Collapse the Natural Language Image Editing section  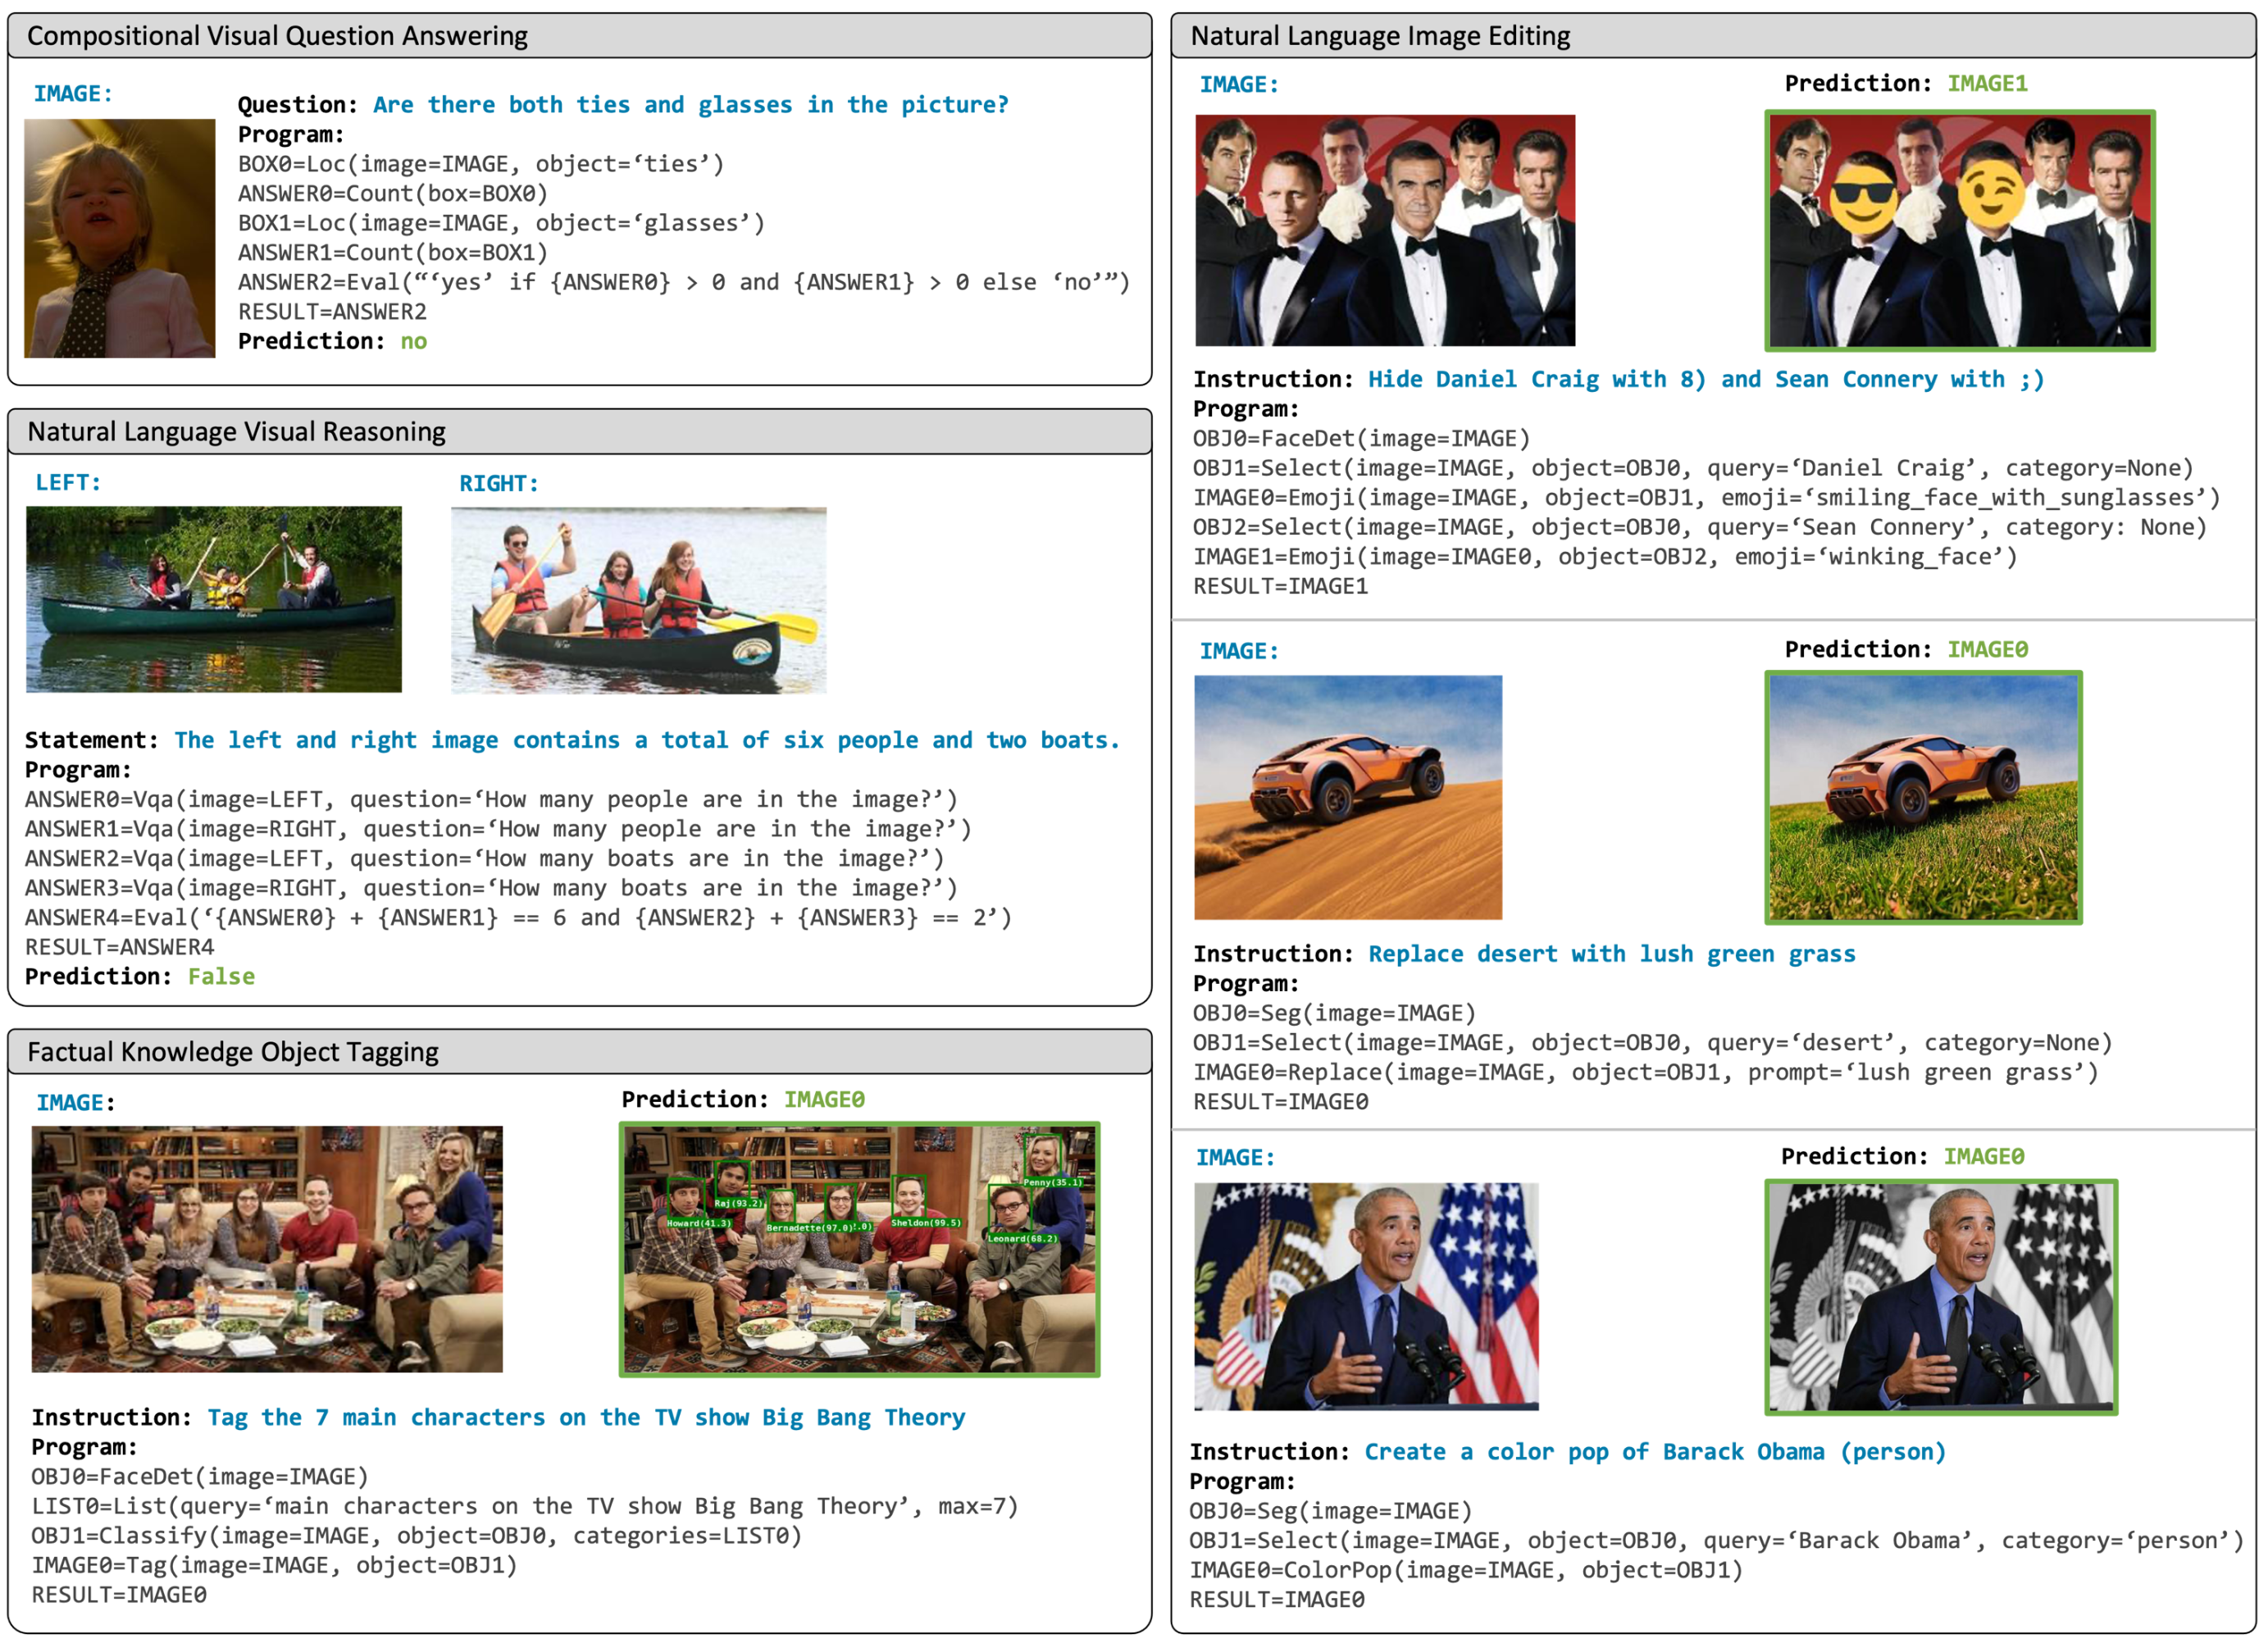pyautogui.click(x=1380, y=35)
